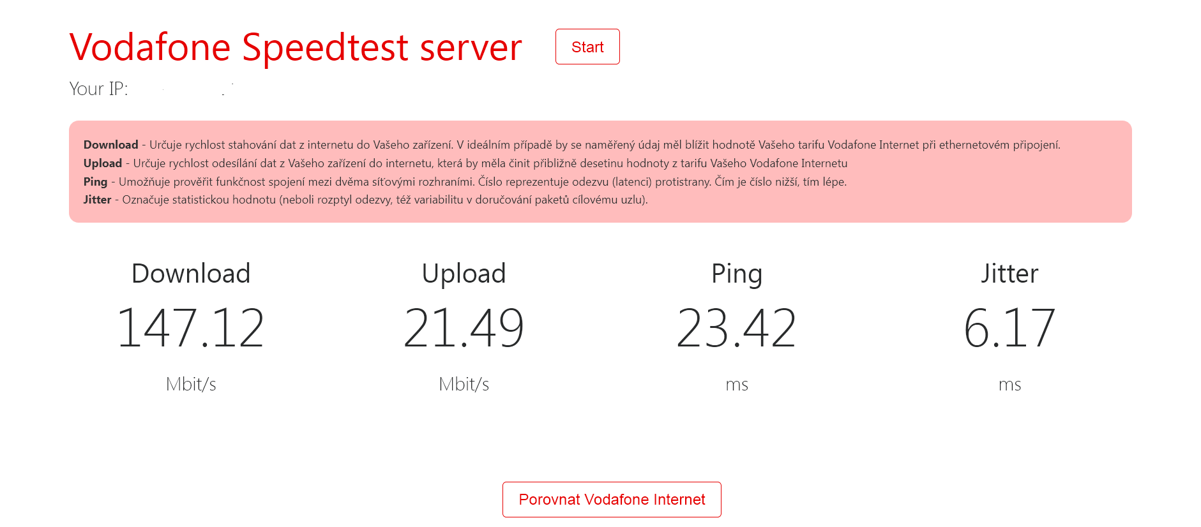Click the Mbit/s unit under Upload
This screenshot has width=1201, height=527.
pyautogui.click(x=464, y=384)
